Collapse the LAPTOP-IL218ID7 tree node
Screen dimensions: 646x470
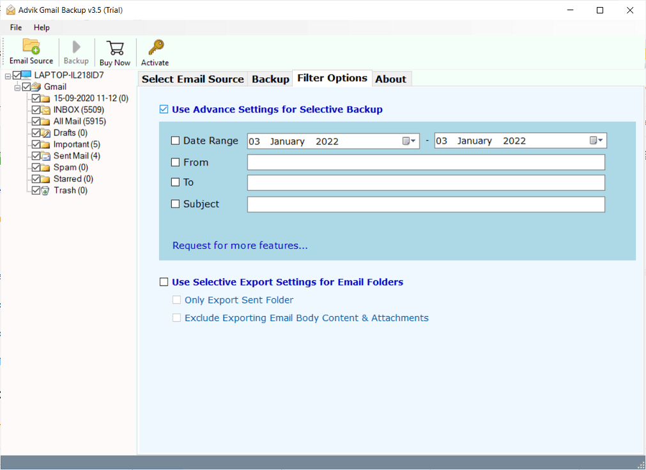tap(8, 76)
